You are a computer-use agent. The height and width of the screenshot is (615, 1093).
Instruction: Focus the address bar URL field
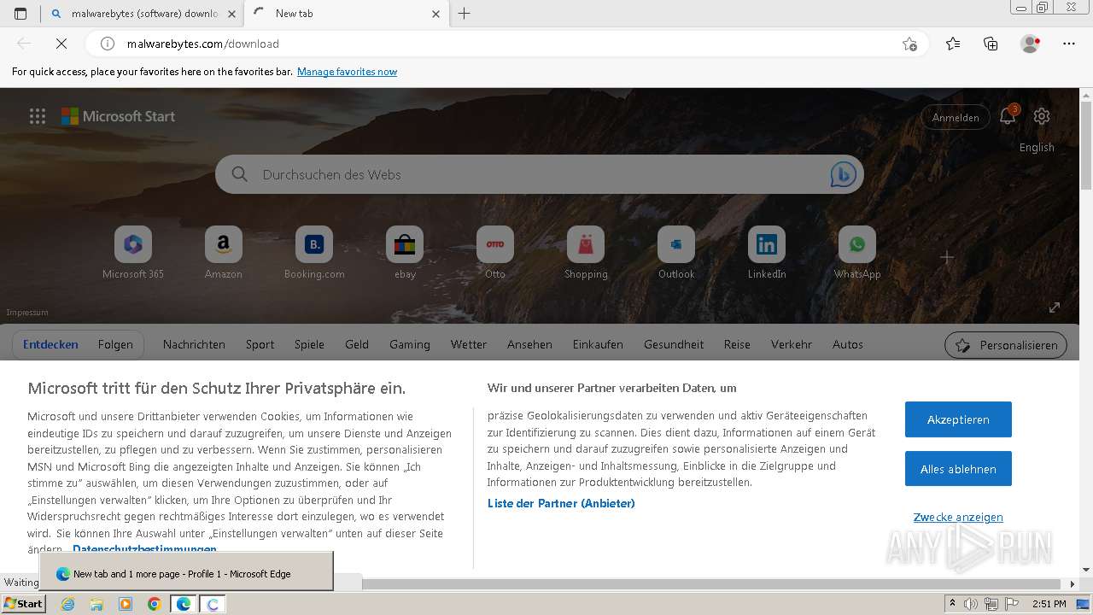click(x=508, y=44)
